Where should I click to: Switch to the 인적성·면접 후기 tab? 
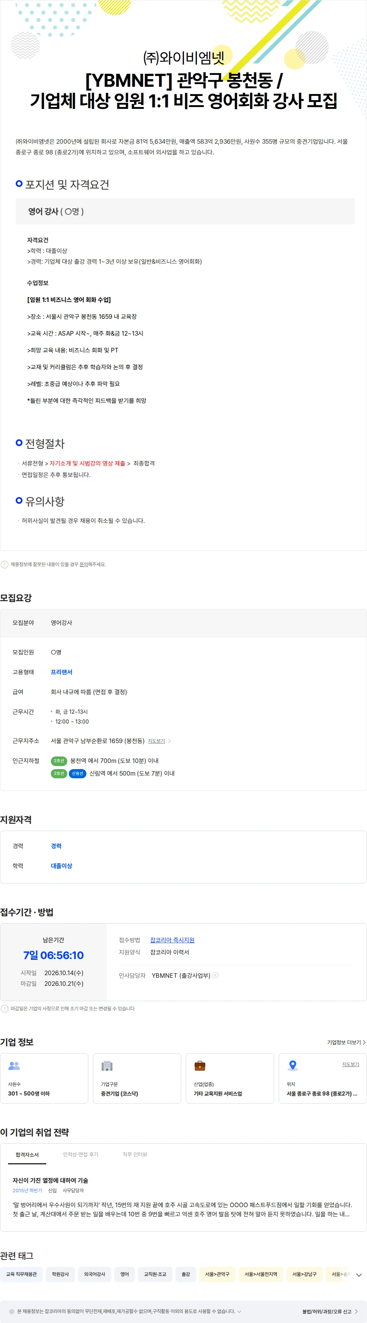coord(81,1154)
